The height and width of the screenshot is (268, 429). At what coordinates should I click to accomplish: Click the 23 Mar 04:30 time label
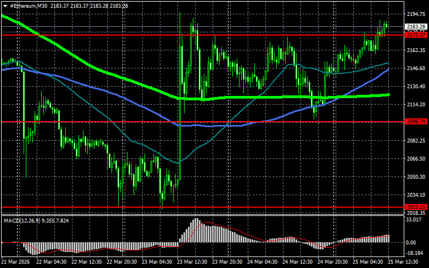coord(157,262)
